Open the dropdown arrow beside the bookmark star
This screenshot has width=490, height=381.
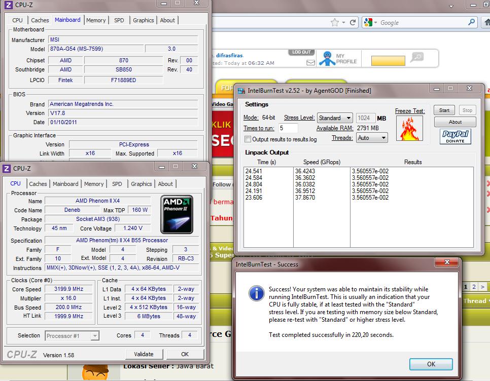coord(343,22)
